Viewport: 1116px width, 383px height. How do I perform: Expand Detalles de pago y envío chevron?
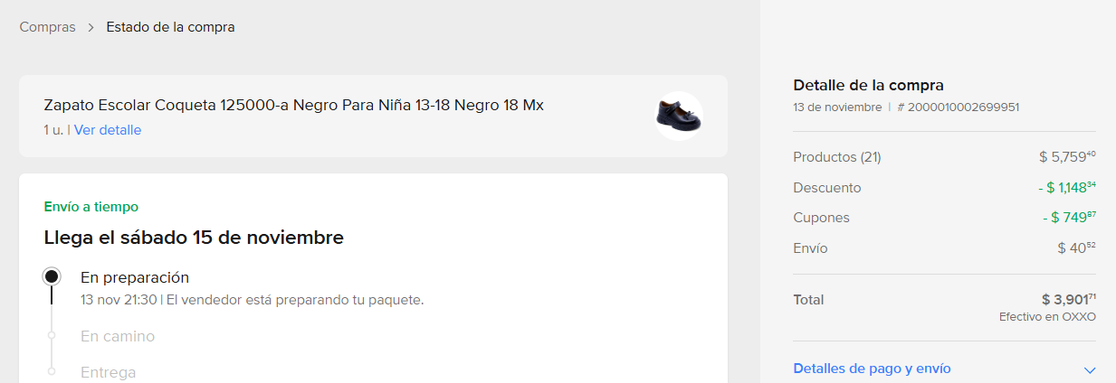pyautogui.click(x=1090, y=369)
